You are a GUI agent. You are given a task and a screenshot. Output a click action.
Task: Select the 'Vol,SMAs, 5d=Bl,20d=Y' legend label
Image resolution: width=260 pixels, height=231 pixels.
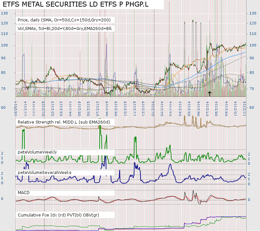tap(65, 29)
